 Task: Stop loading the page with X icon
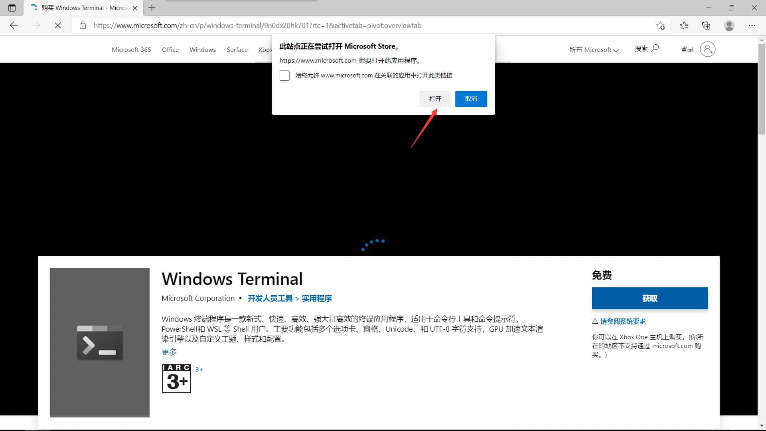pyautogui.click(x=58, y=26)
